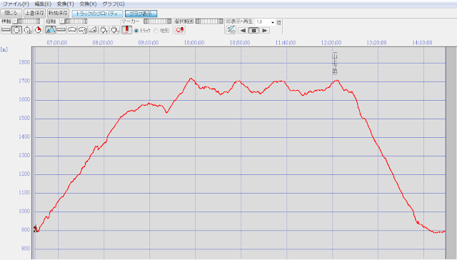Image resolution: width=457 pixels, height=260 pixels.
Task: Click the 14:10:00 time axis label
Action: point(422,43)
